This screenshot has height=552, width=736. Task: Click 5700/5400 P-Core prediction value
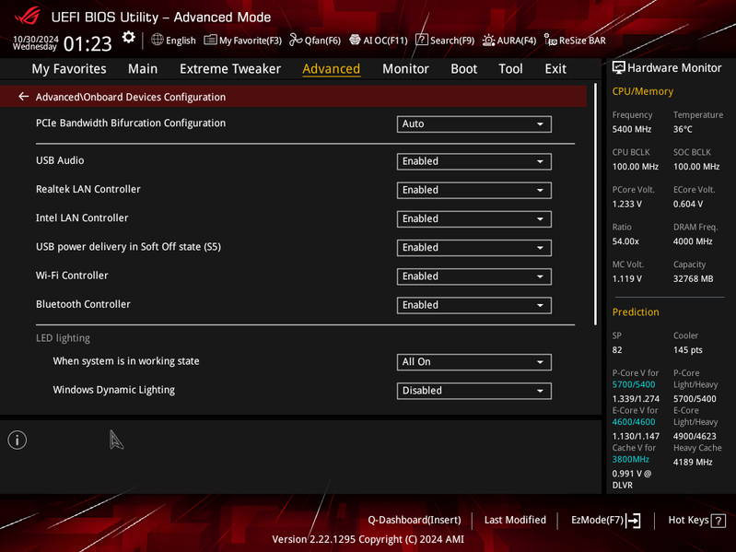633,384
